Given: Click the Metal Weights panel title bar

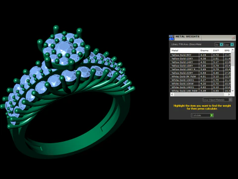Looking at the screenshot, I should click(202, 38).
